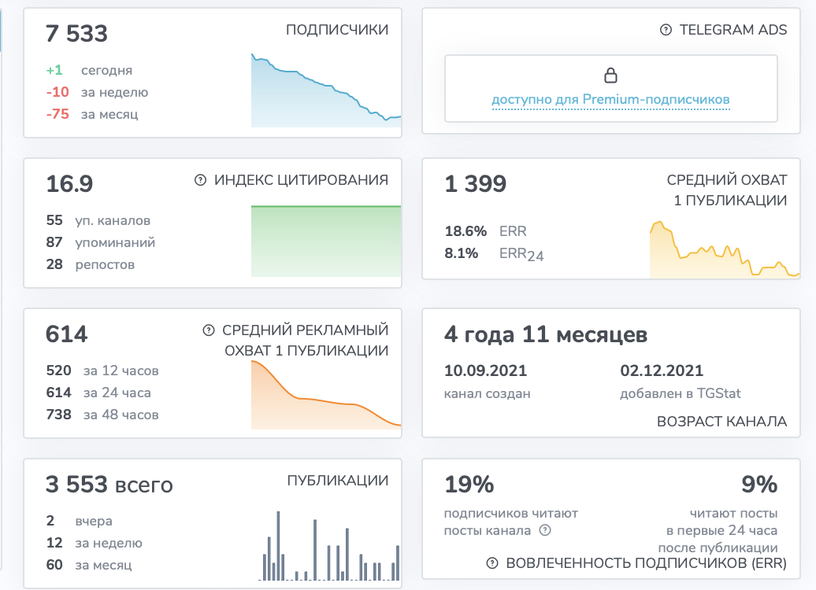Image resolution: width=816 pixels, height=590 pixels.
Task: Click the yellow average reach chart
Action: pos(725,249)
